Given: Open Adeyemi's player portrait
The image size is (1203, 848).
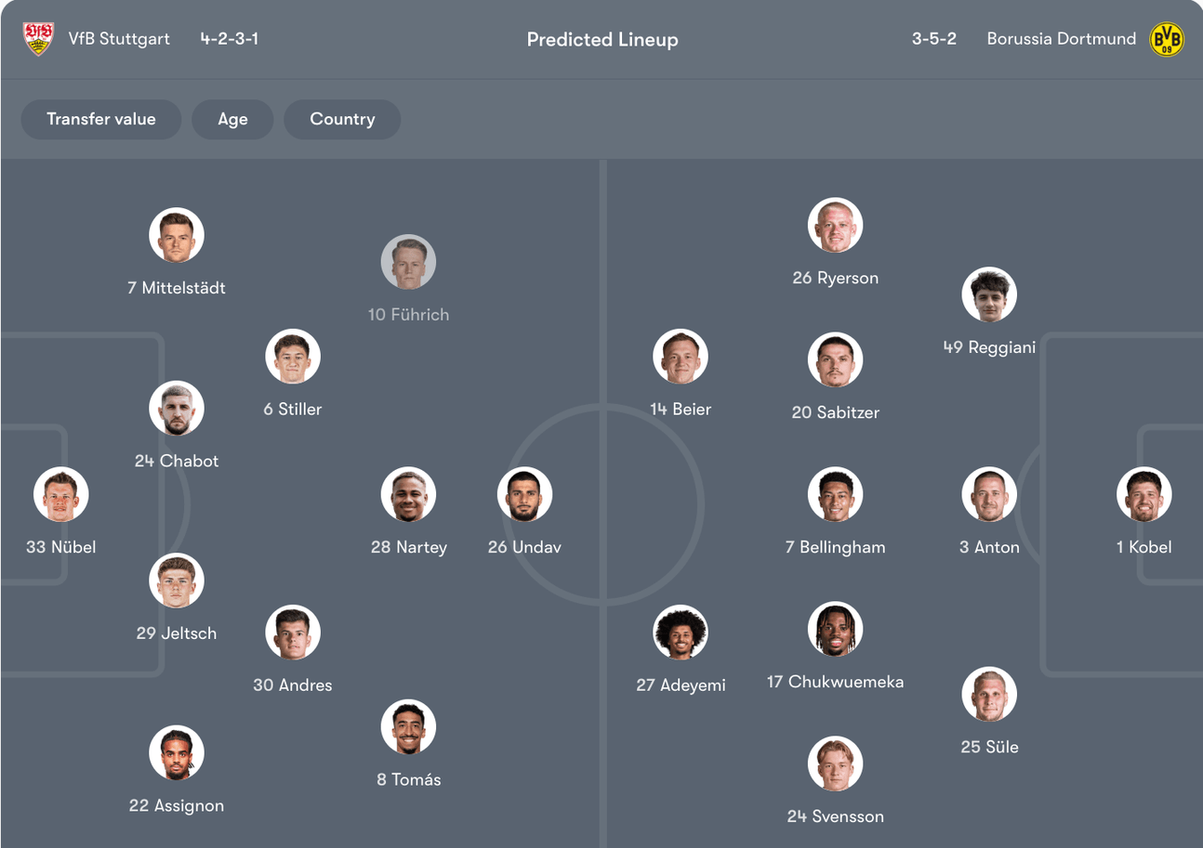Looking at the screenshot, I should click(x=681, y=633).
